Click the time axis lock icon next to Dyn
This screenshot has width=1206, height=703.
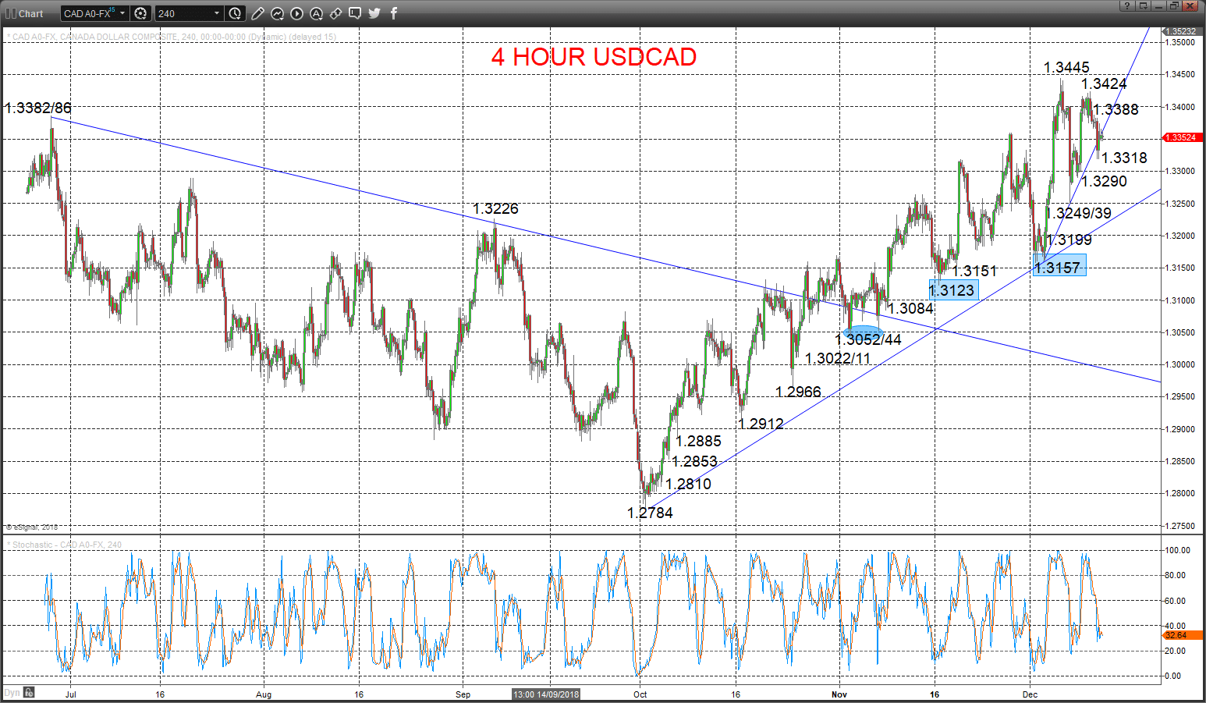(x=29, y=692)
